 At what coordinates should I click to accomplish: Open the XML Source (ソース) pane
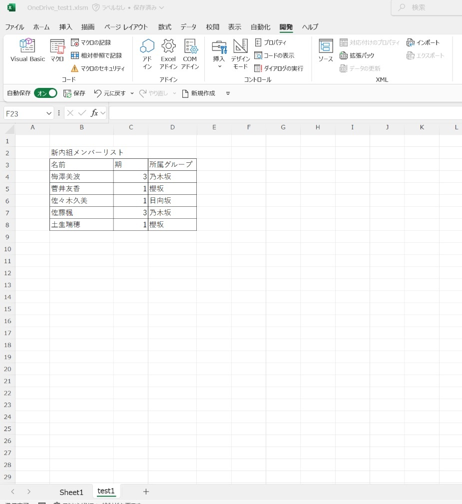326,50
